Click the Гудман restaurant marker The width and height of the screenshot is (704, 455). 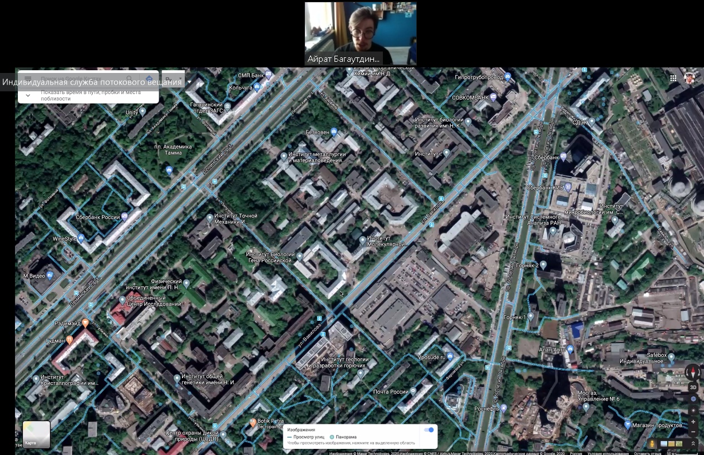pyautogui.click(x=70, y=340)
